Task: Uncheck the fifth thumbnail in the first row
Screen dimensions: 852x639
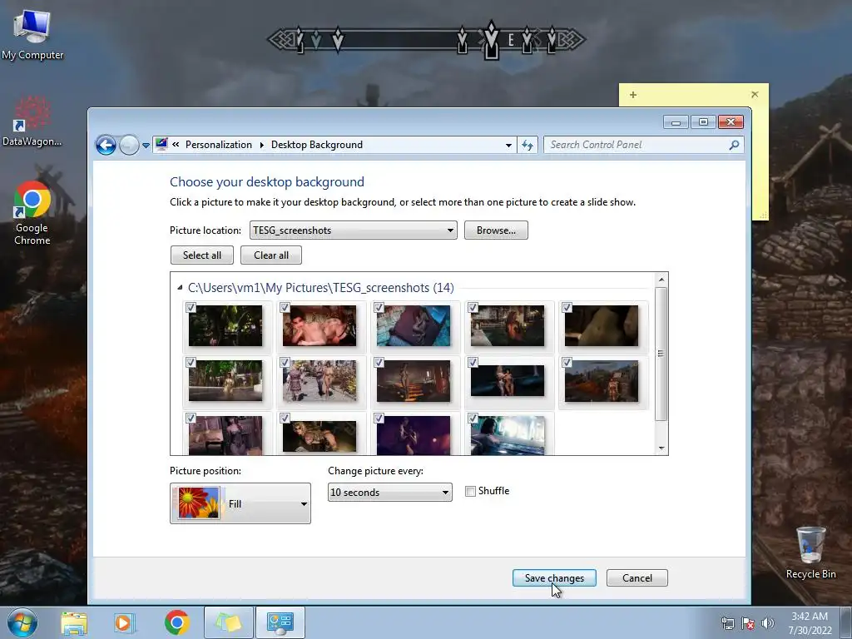Action: [x=567, y=308]
